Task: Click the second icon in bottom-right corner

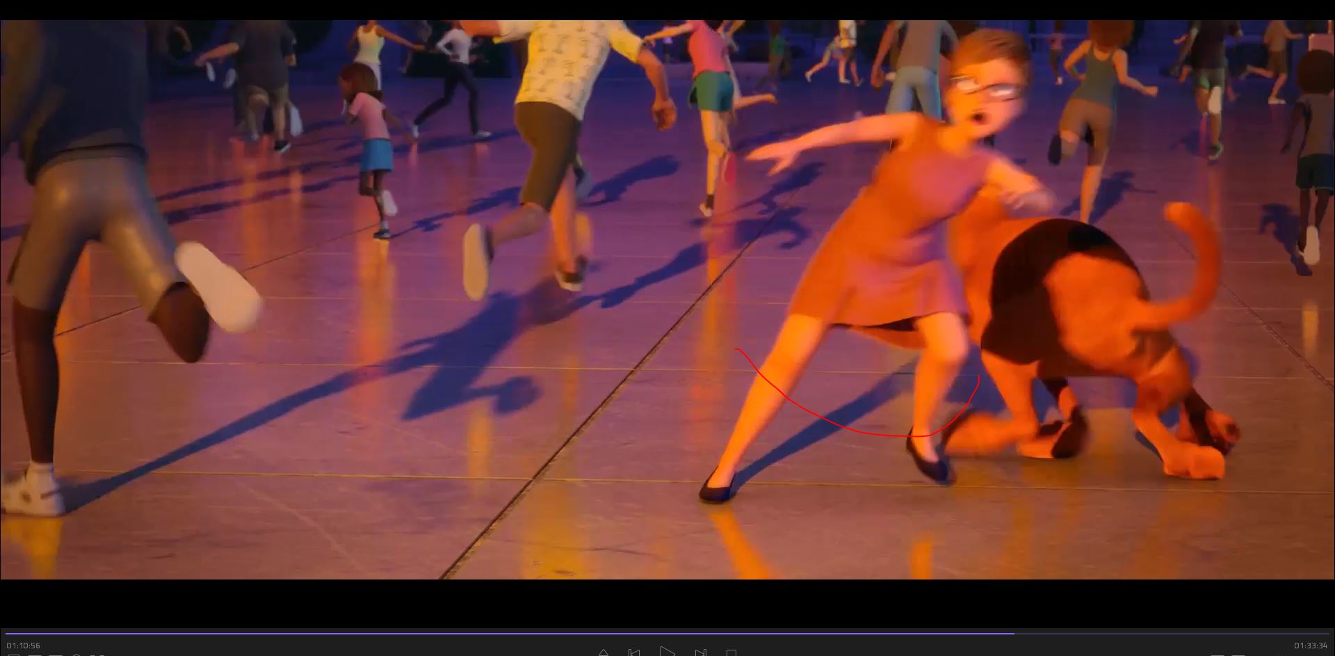Action: [x=1238, y=655]
